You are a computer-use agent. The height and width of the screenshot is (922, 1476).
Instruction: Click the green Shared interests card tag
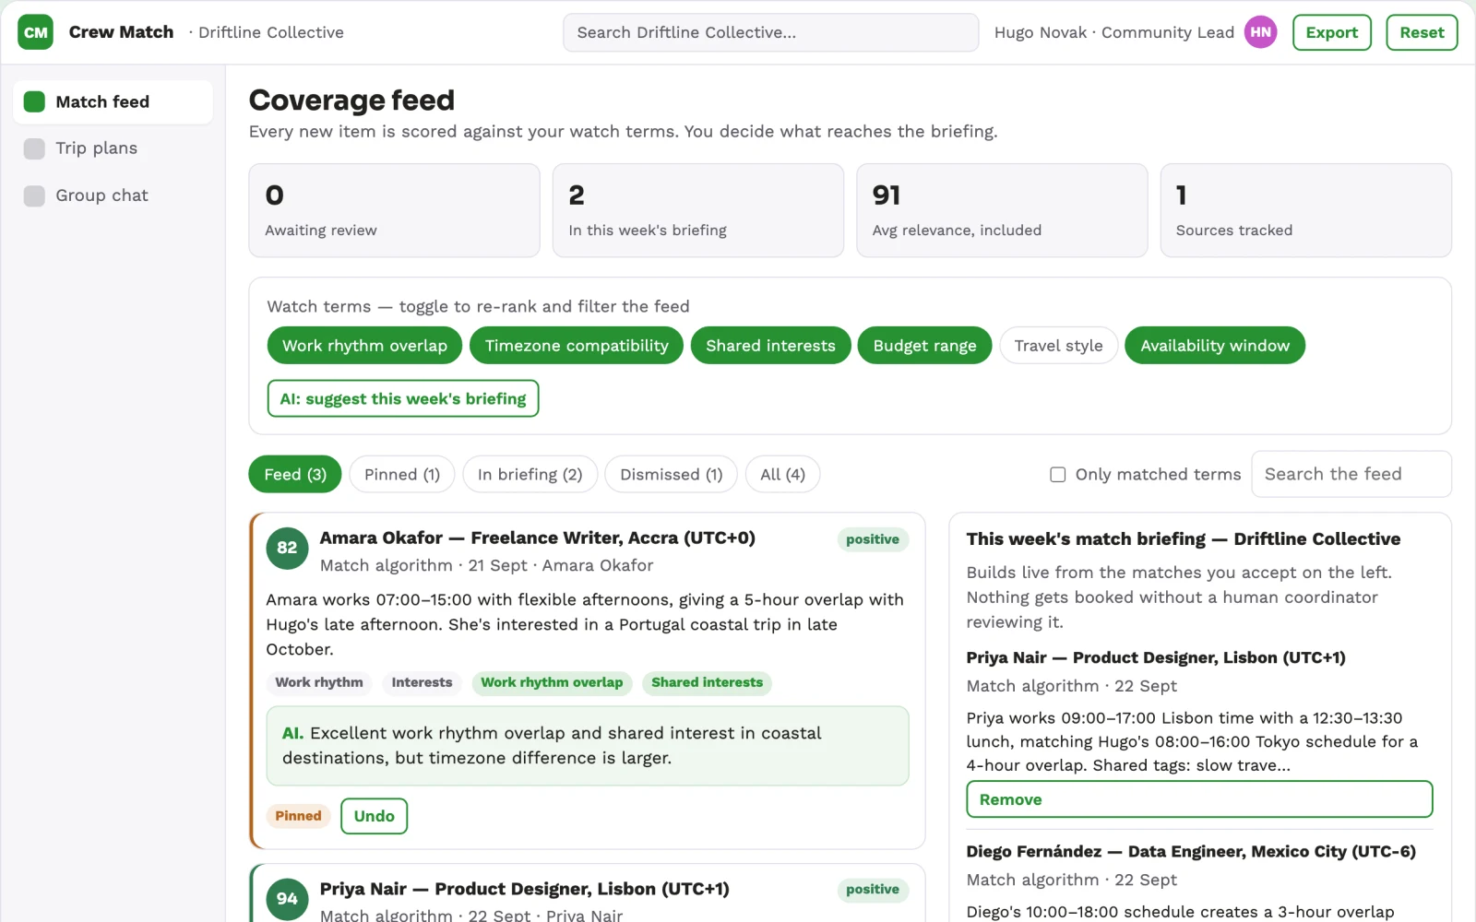click(x=708, y=683)
